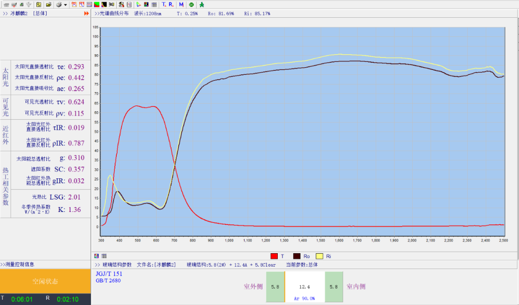Click the 波长:1208nm readout

coord(148,13)
